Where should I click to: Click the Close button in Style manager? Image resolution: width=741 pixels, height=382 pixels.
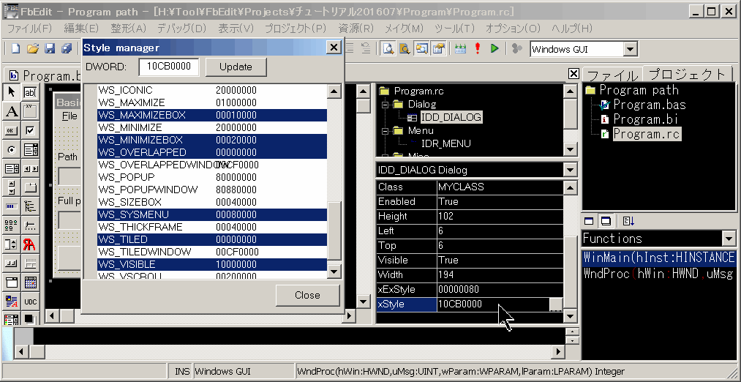tap(307, 295)
